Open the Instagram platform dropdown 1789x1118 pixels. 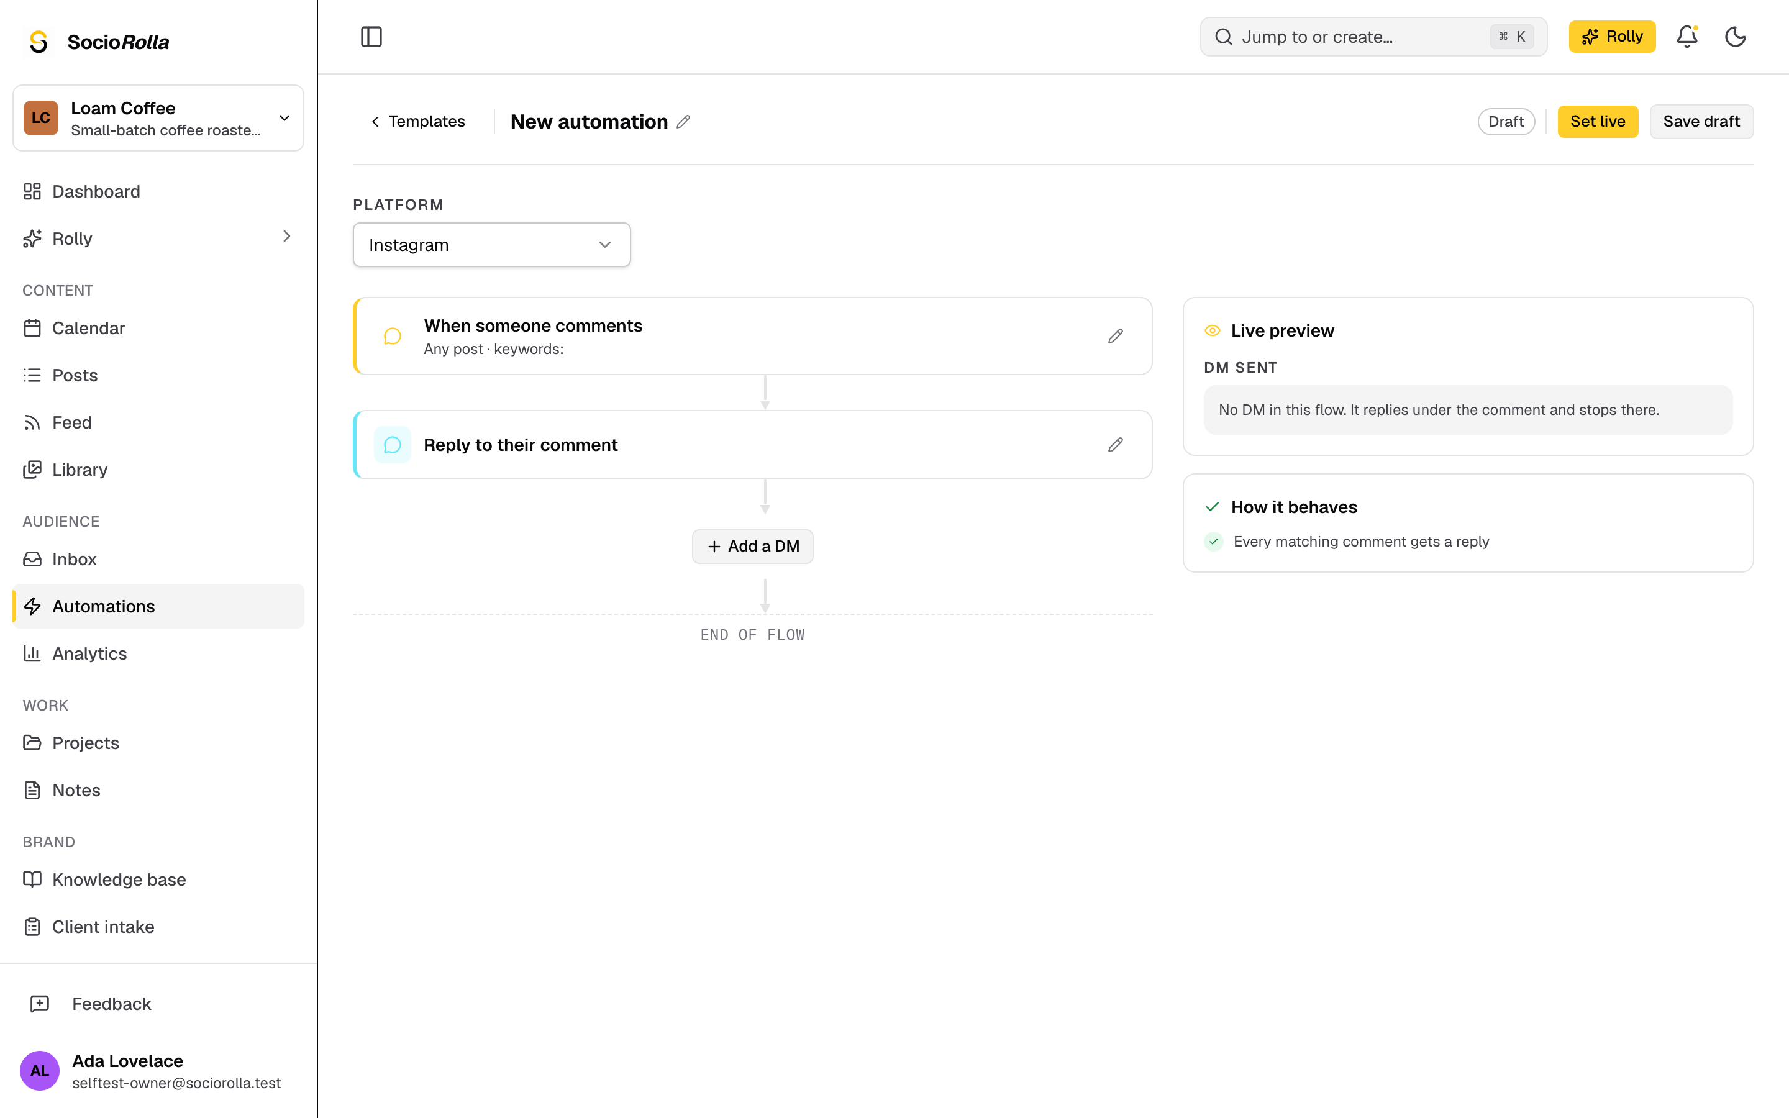(x=491, y=245)
